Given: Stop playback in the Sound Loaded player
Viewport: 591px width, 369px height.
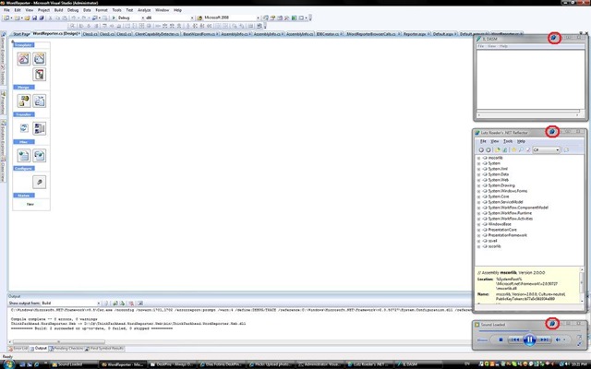Looking at the screenshot, I should tap(501, 339).
